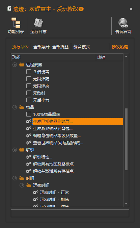Click the 修改热键 link
Image resolution: width=140 pixels, height=228 pixels.
pyautogui.click(x=120, y=47)
